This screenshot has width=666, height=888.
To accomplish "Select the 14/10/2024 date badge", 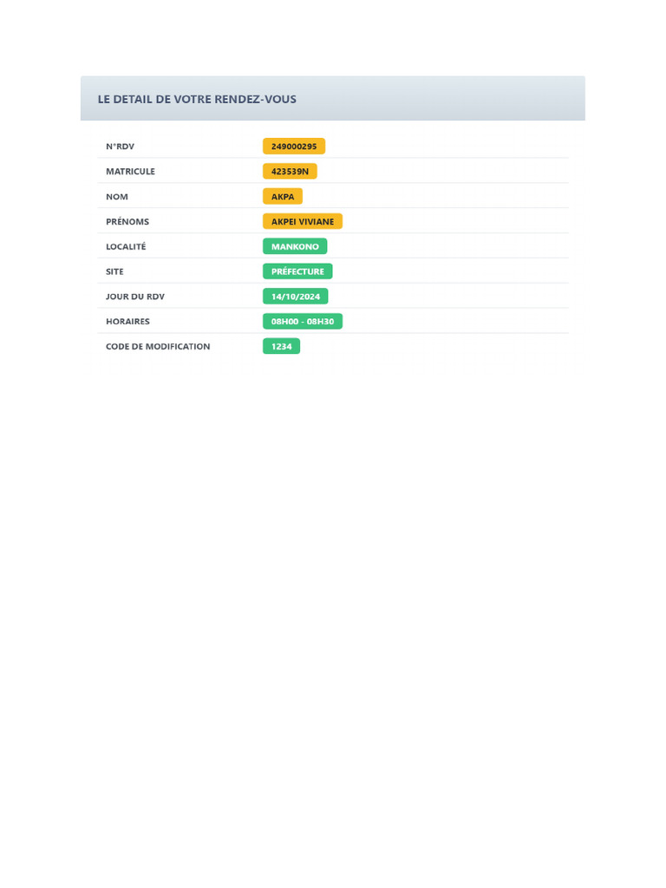I will pyautogui.click(x=296, y=297).
